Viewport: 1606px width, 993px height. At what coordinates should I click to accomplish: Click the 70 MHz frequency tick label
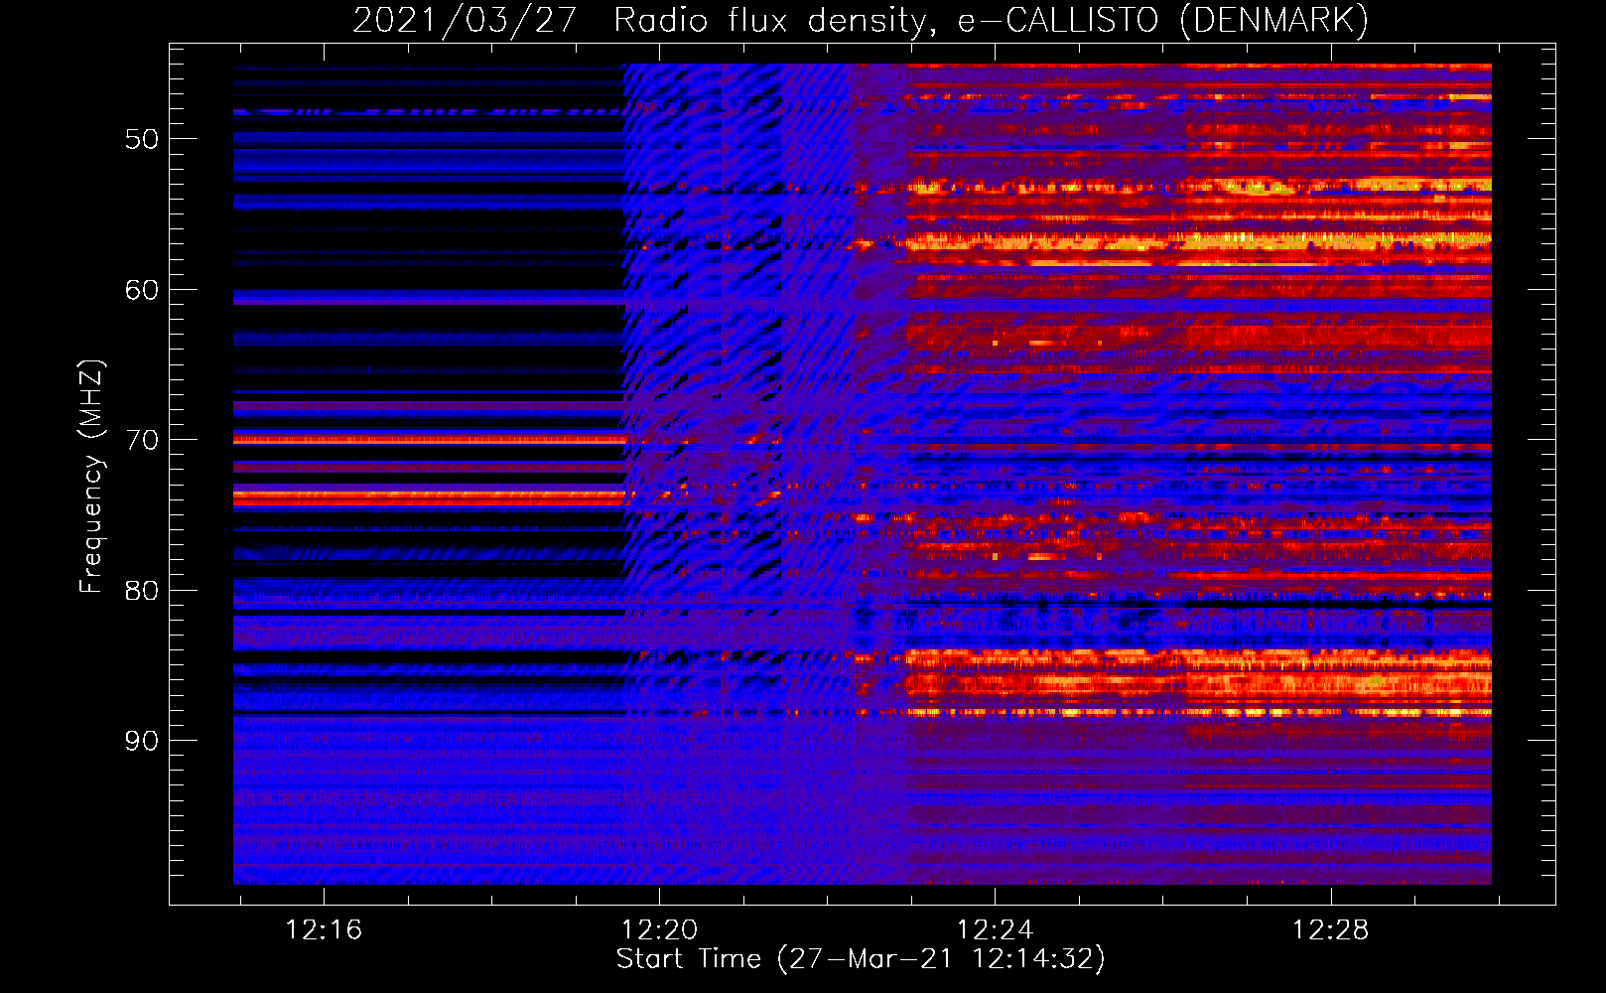tap(142, 440)
